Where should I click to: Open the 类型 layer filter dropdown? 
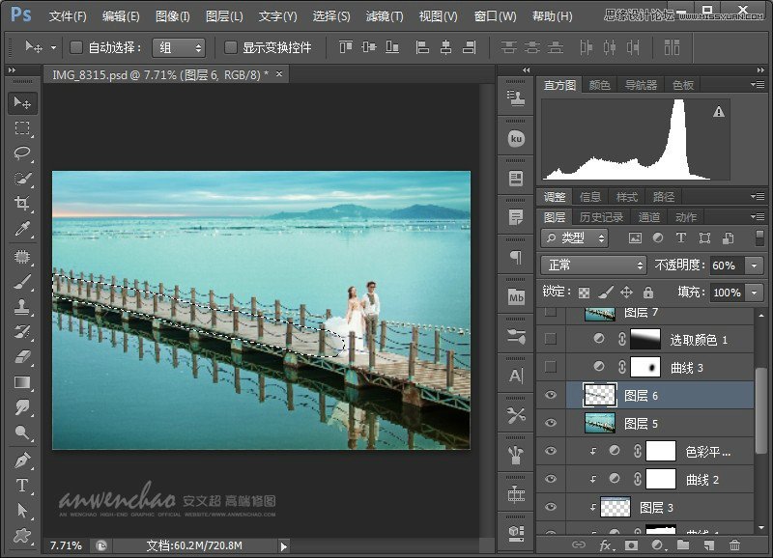point(574,238)
